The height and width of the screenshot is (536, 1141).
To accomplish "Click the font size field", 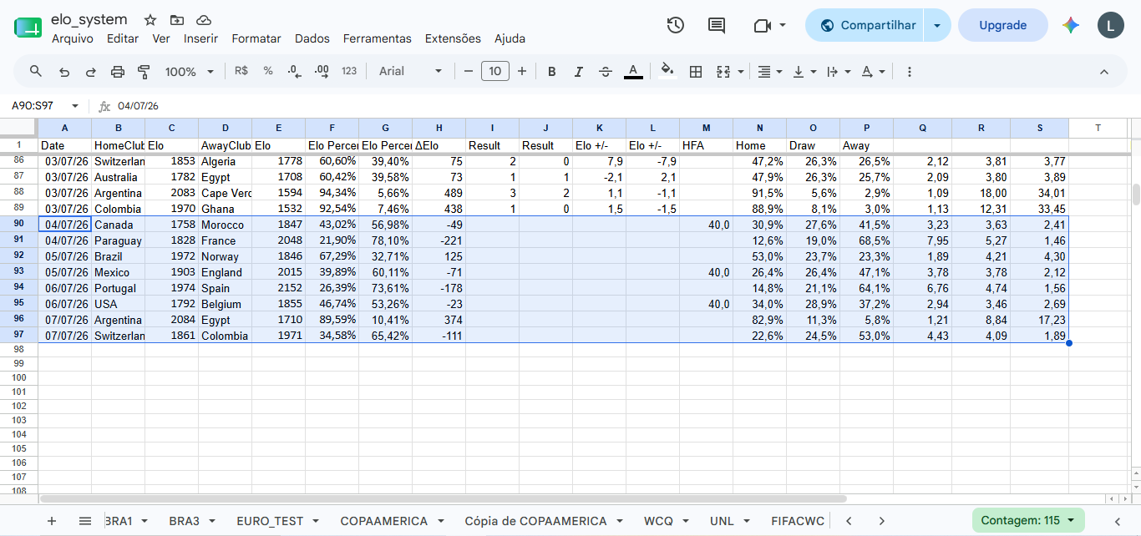I will [495, 71].
